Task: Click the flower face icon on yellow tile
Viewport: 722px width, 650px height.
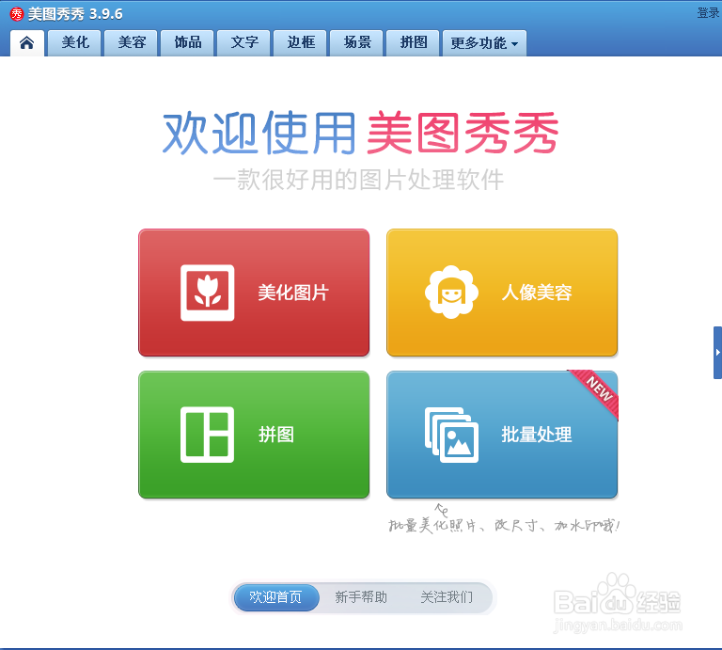Action: click(x=451, y=292)
